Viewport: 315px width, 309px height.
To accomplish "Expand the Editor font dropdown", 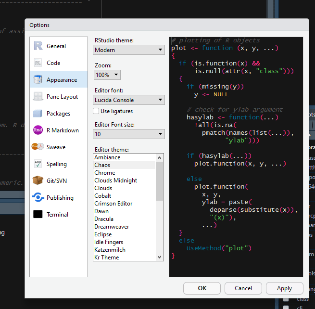I will [128, 100].
